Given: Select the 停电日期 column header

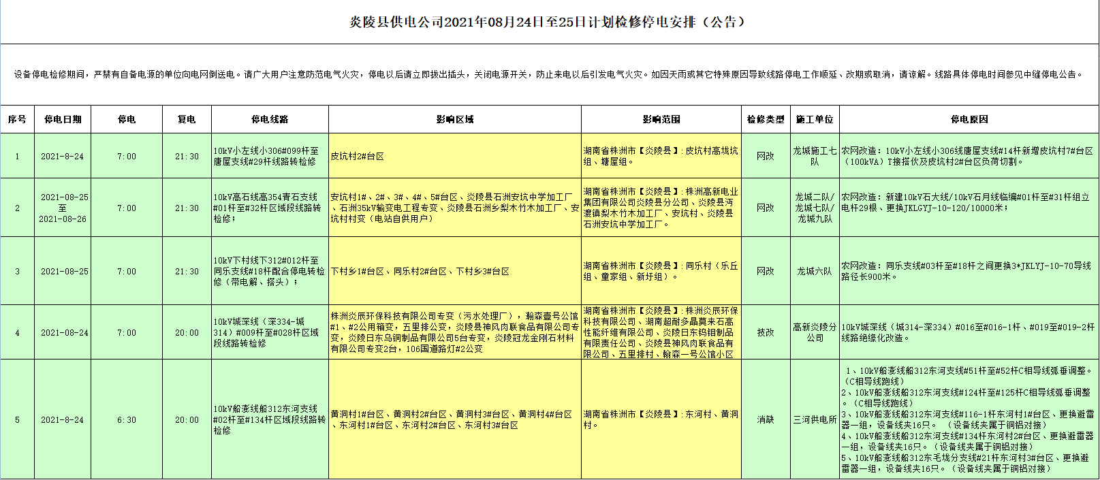Looking at the screenshot, I should (x=63, y=119).
